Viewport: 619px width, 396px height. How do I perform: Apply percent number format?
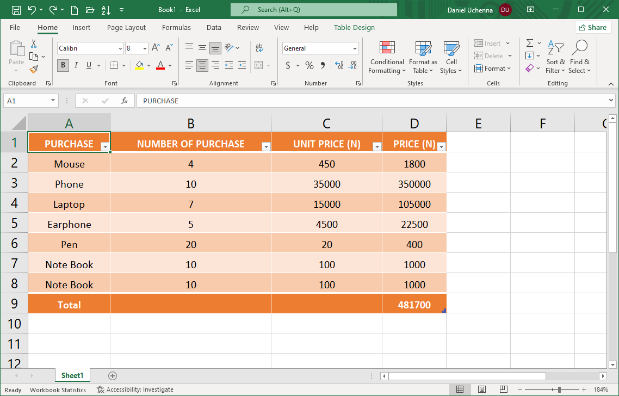coord(309,65)
